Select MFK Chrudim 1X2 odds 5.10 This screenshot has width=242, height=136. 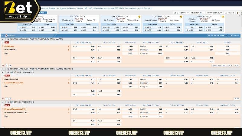pyautogui.click(x=130, y=50)
